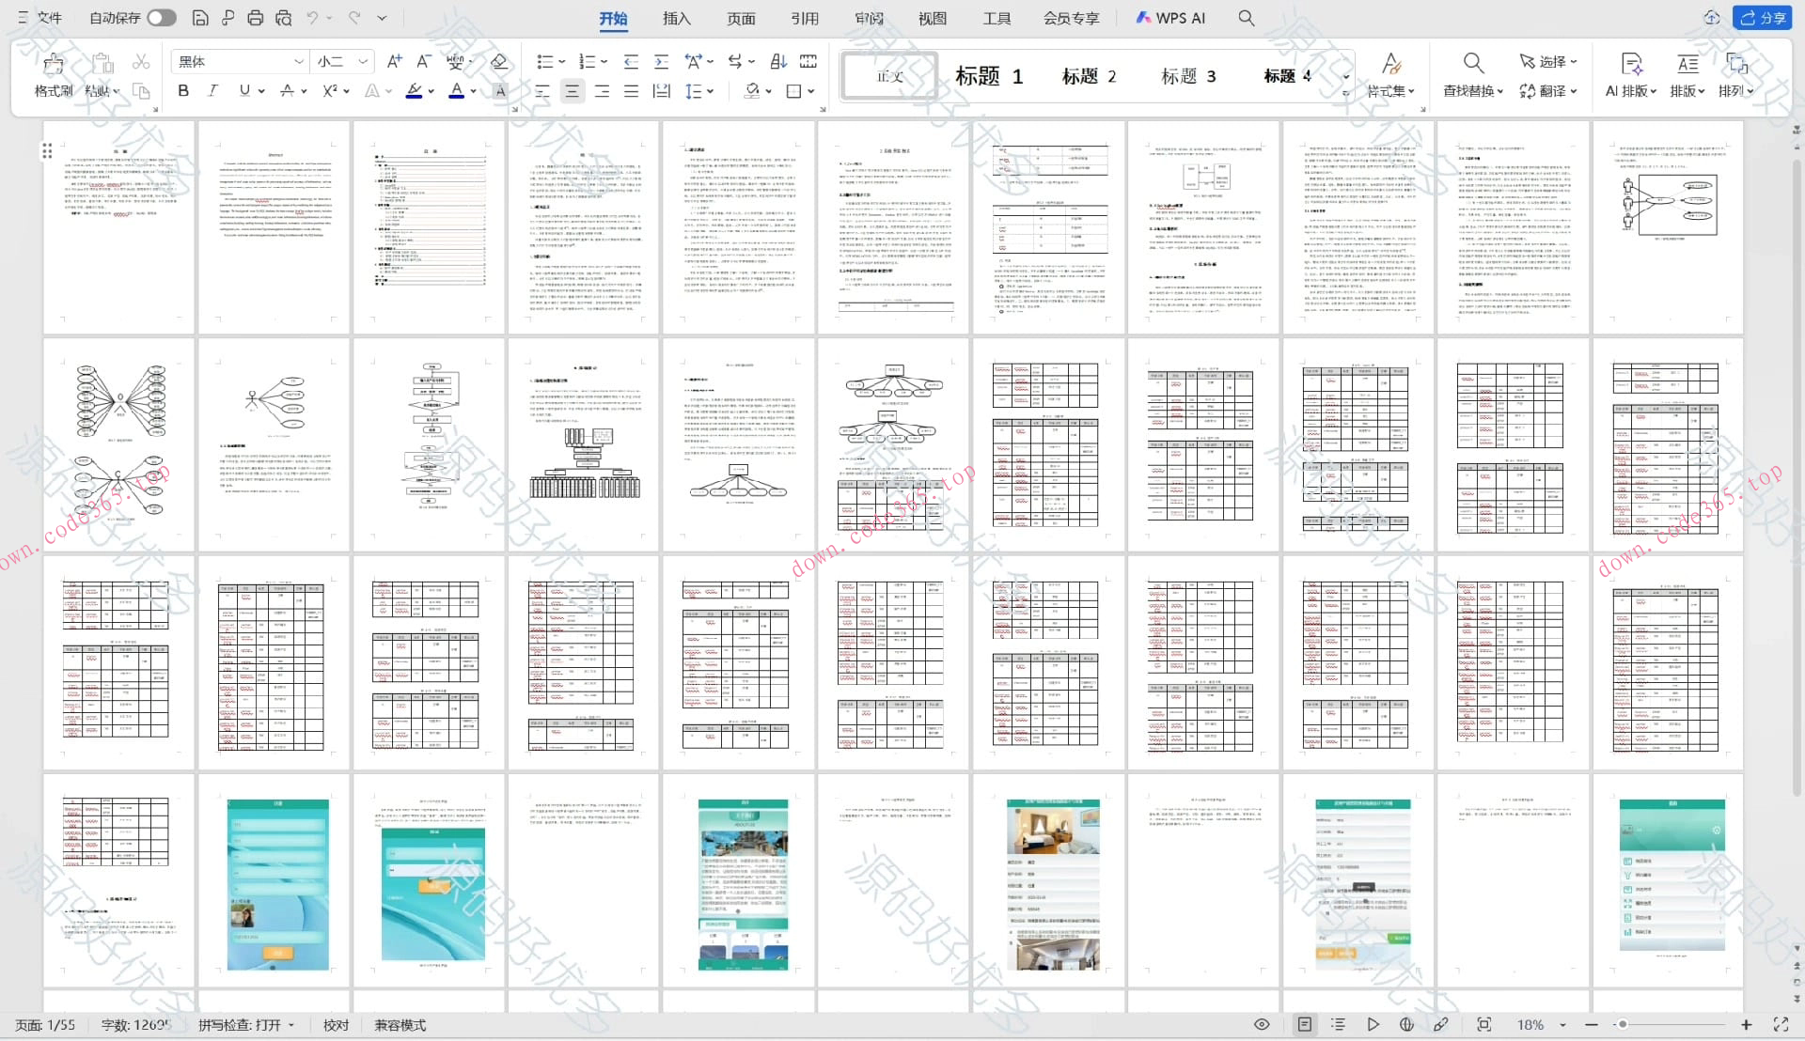This screenshot has width=1805, height=1041.
Task: Apply italic formatting
Action: (x=213, y=91)
